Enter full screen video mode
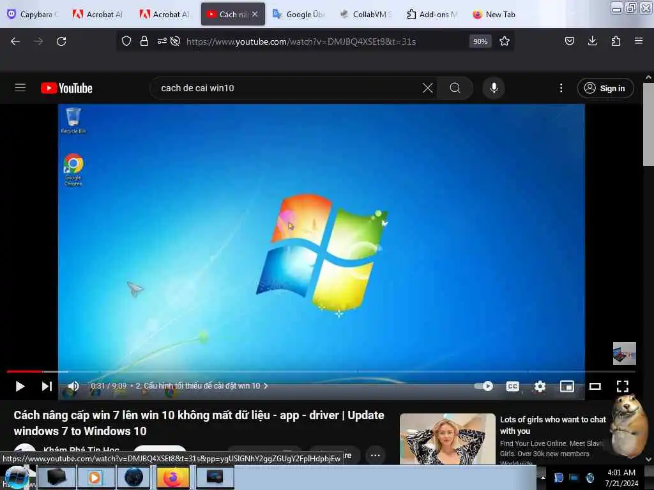This screenshot has width=654, height=490. pos(623,386)
